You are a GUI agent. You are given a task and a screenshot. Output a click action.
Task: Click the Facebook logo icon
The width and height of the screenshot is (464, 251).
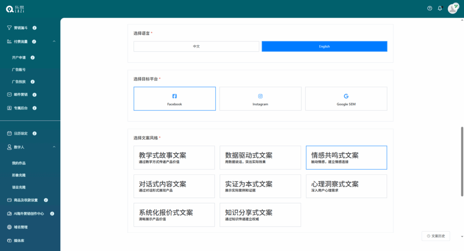pos(174,96)
